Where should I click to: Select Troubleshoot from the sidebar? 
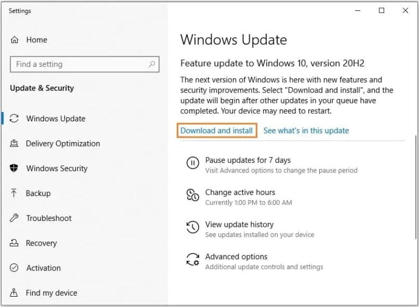coord(49,218)
